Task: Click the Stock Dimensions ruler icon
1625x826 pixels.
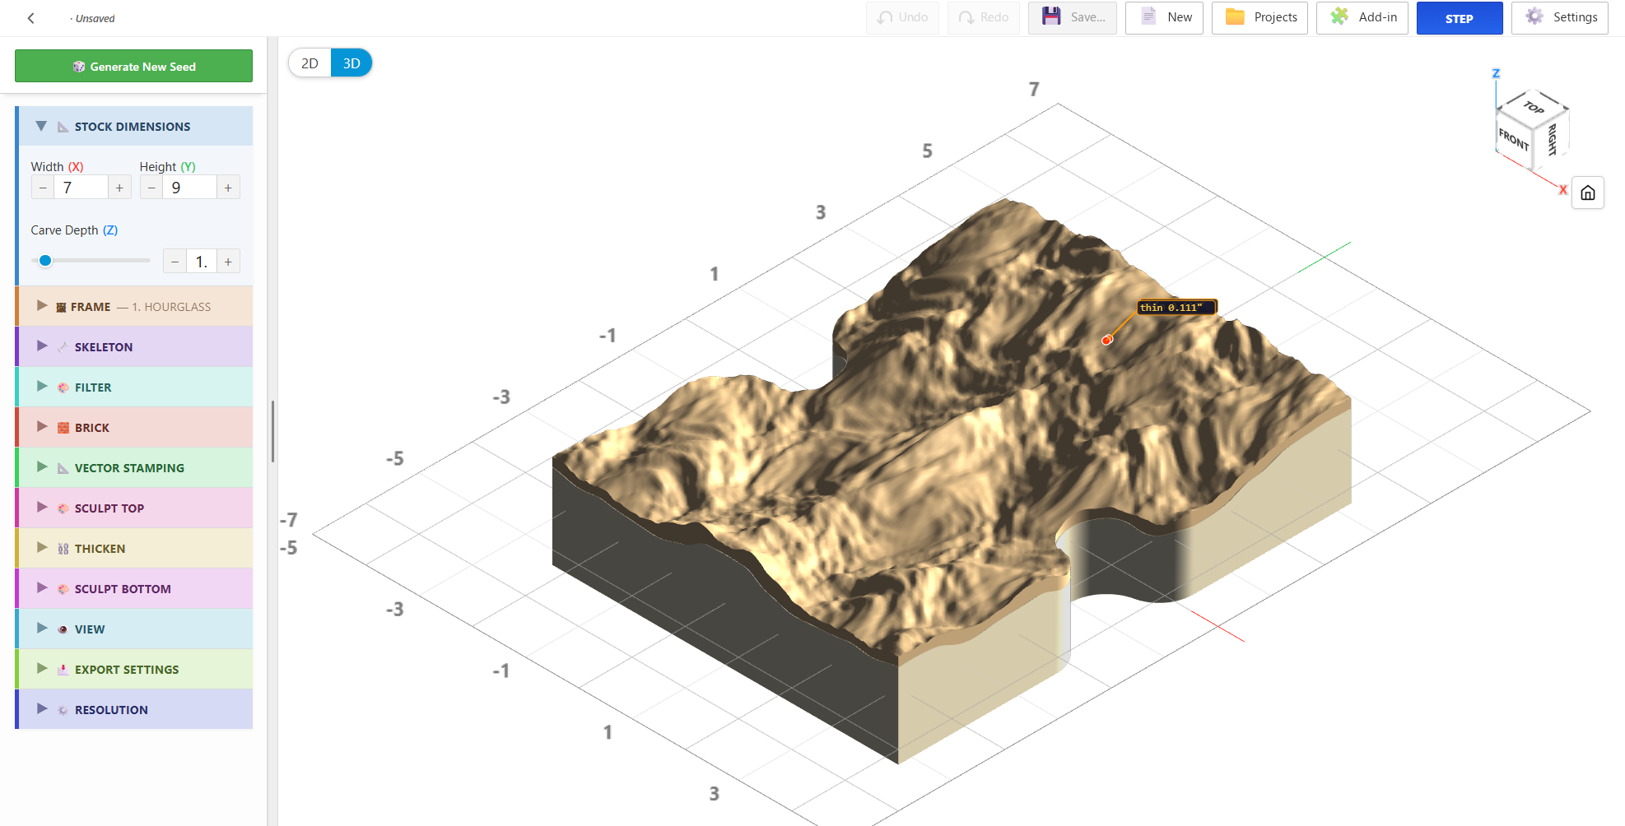Action: pos(63,127)
